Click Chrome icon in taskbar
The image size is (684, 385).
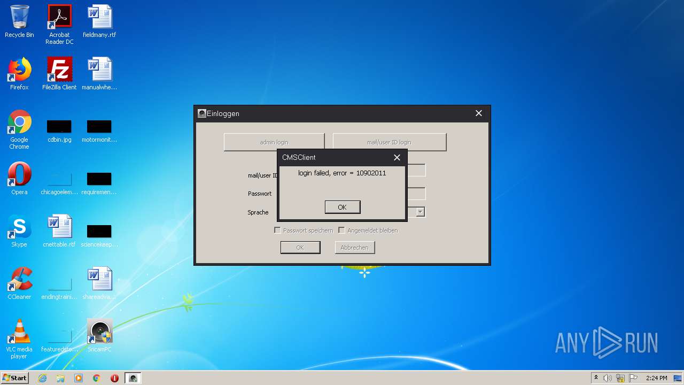[x=97, y=378]
